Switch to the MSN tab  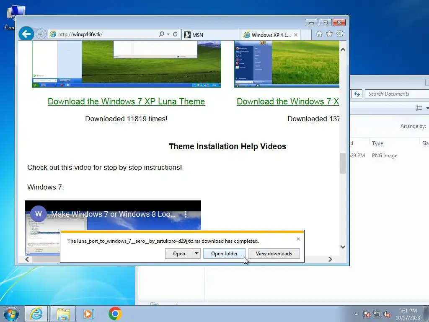click(x=211, y=35)
